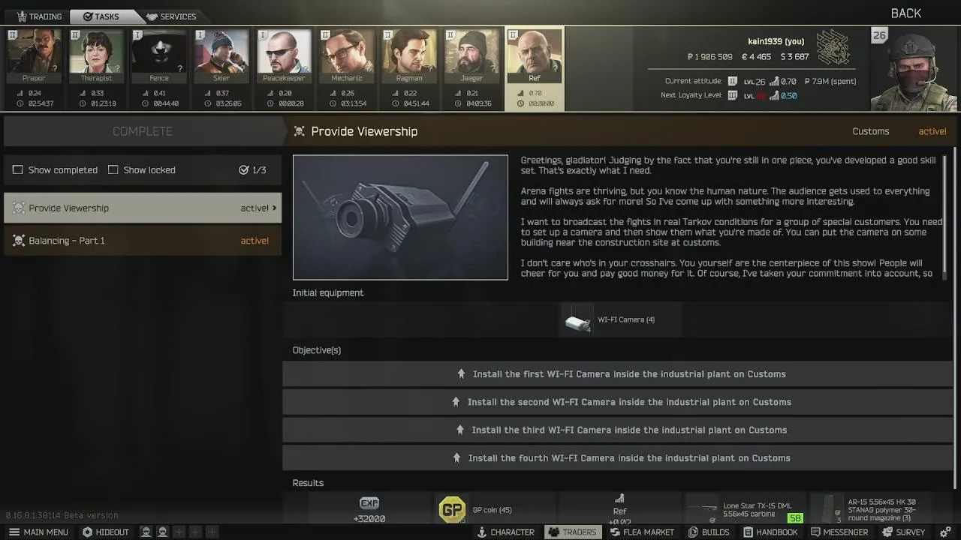Image resolution: width=961 pixels, height=540 pixels.
Task: Open the Hideout from bottom bar
Action: click(106, 532)
